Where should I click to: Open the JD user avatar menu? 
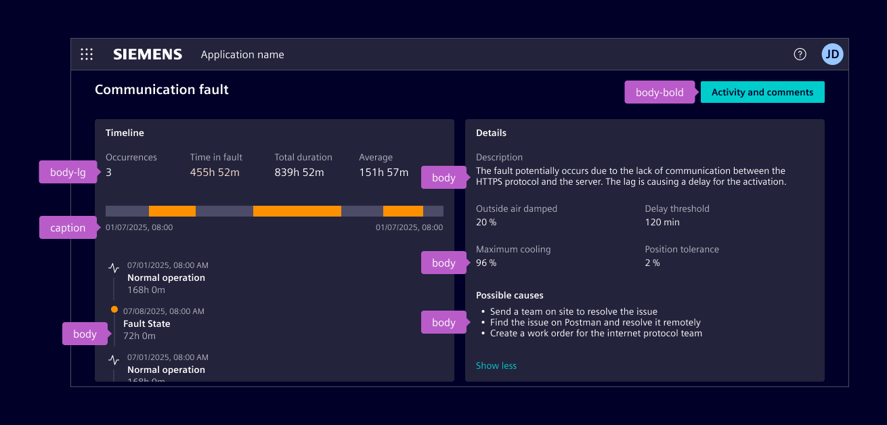[x=832, y=55]
